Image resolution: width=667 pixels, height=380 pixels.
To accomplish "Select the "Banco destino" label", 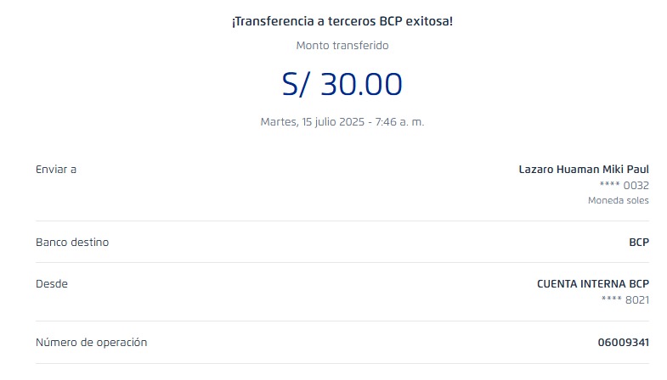I will tap(72, 243).
